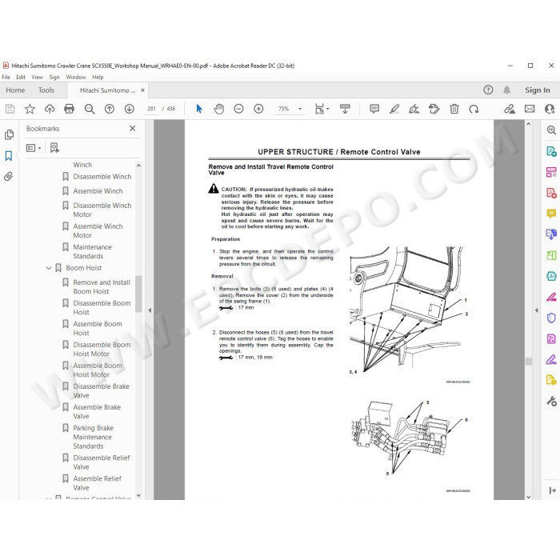Click the page number field 281
The image size is (560, 560).
(151, 109)
